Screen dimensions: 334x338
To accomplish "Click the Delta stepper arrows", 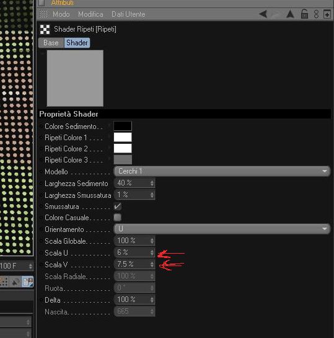I will (152, 300).
